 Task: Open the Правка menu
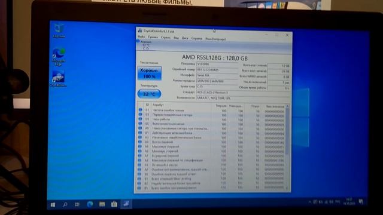153,37
